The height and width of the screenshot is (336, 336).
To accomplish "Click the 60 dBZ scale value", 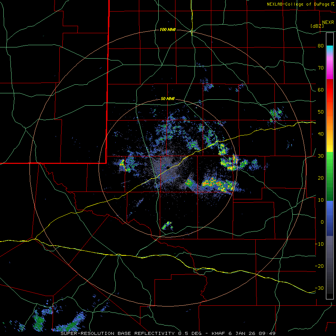I will [x=321, y=90].
